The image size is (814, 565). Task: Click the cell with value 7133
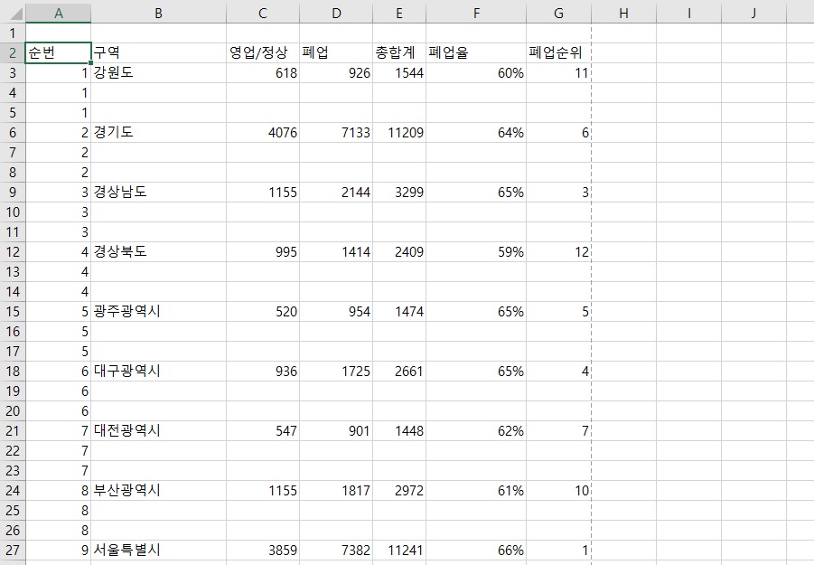point(336,132)
